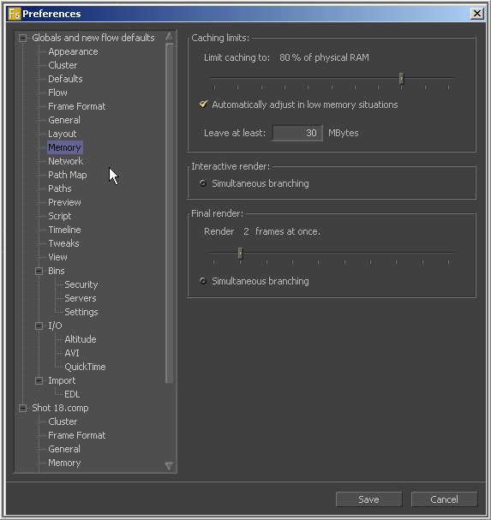This screenshot has height=520, width=491.
Task: Collapse Globals and new flow defaults
Action: (22, 38)
